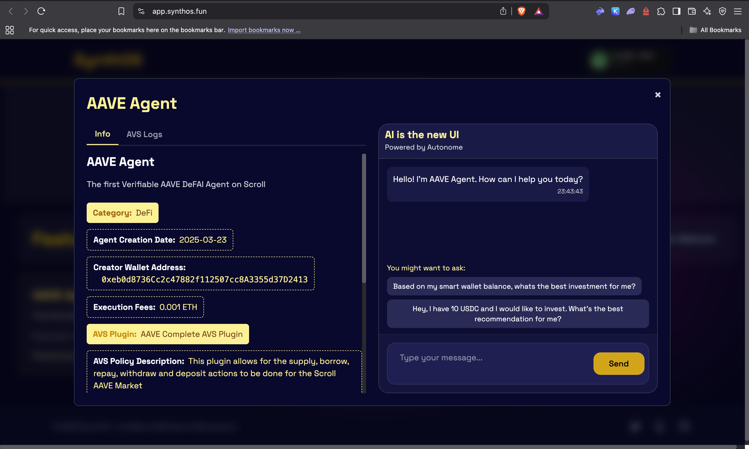Open the K extension icon
749x449 pixels.
coord(615,11)
